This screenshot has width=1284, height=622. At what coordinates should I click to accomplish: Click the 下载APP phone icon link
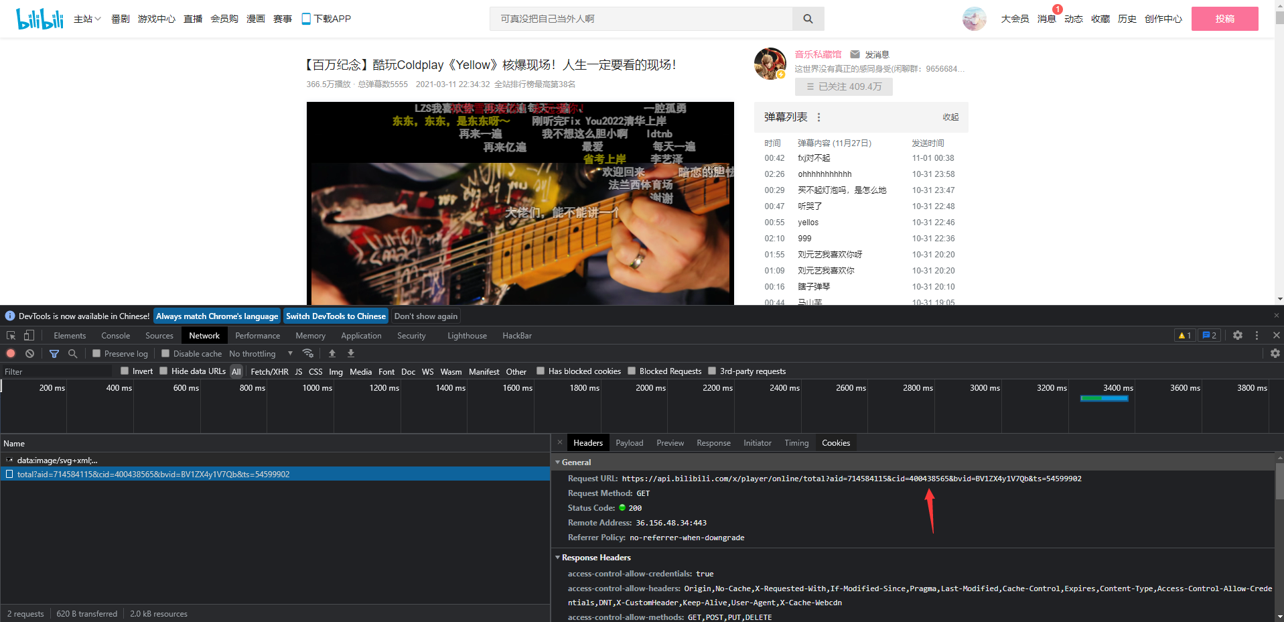click(x=326, y=19)
